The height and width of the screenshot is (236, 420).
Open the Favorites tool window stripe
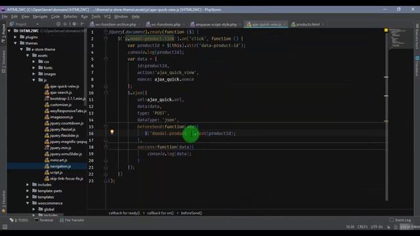coord(3,202)
